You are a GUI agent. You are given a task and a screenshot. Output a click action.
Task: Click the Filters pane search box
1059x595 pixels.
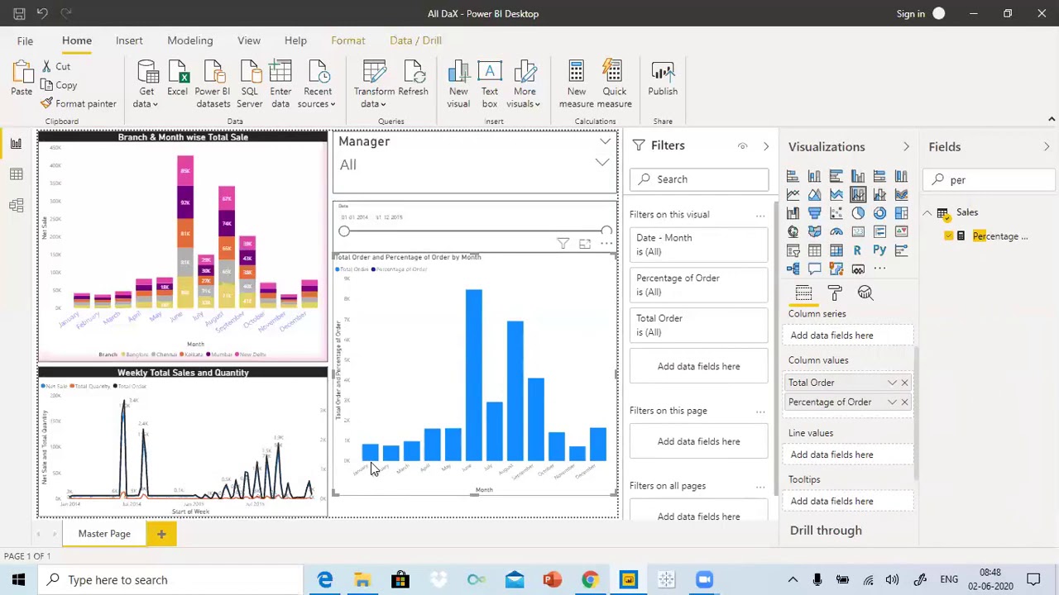(x=699, y=179)
